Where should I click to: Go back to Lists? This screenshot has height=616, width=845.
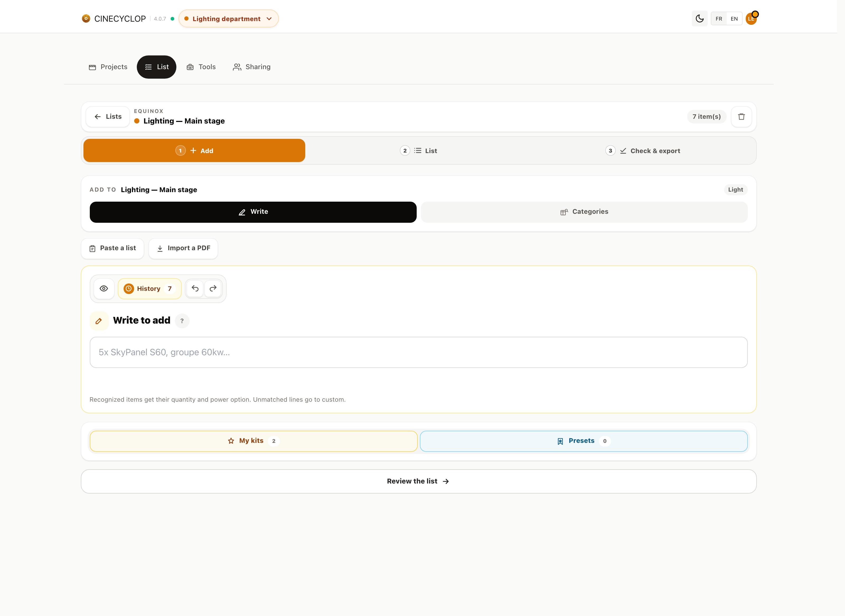[108, 117]
